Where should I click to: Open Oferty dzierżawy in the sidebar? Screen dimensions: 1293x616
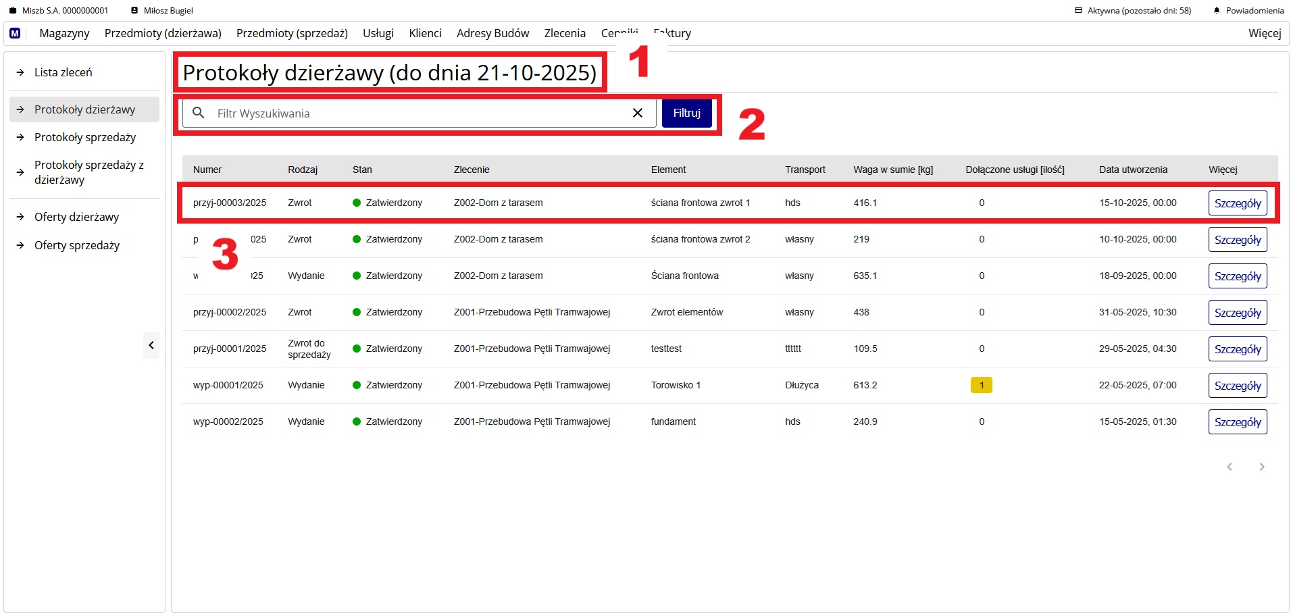(76, 217)
